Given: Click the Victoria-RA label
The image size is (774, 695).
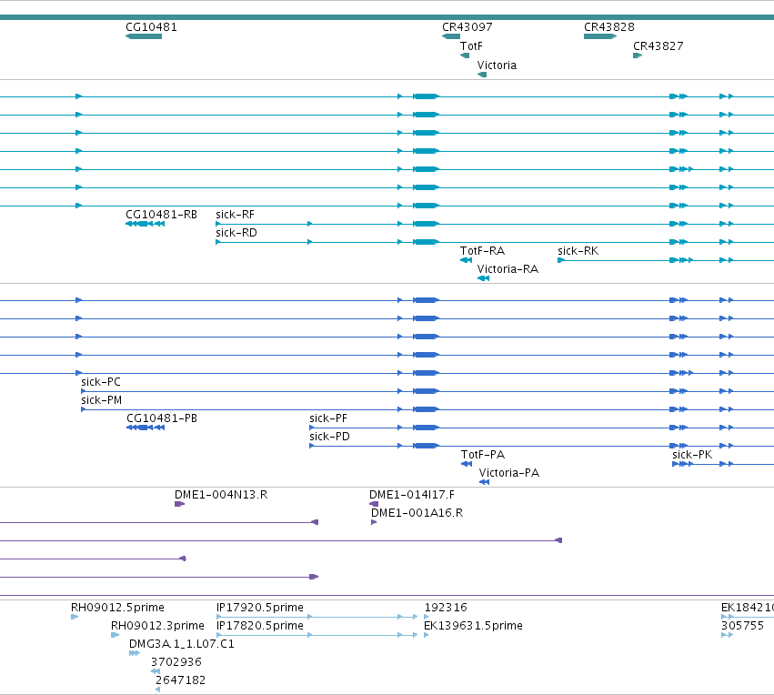Looking at the screenshot, I should [508, 269].
